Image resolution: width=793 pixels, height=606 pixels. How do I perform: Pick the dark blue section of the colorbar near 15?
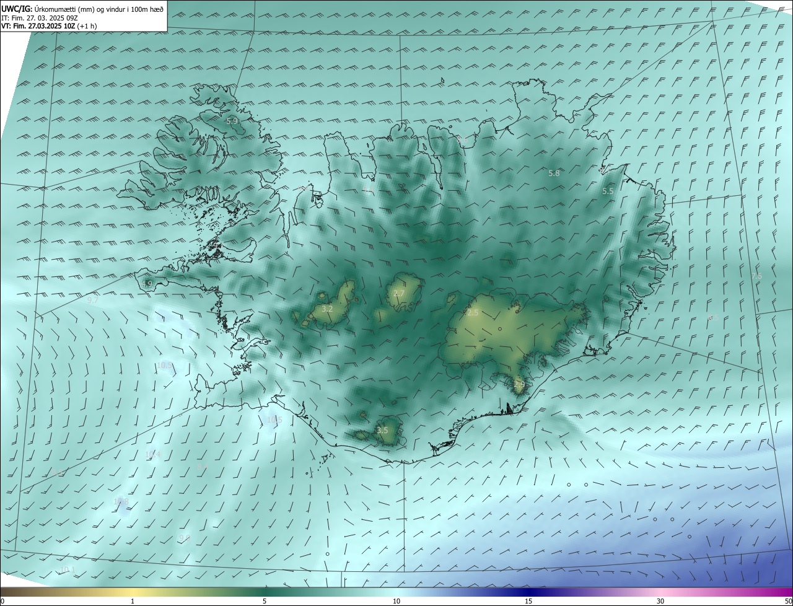click(x=528, y=592)
